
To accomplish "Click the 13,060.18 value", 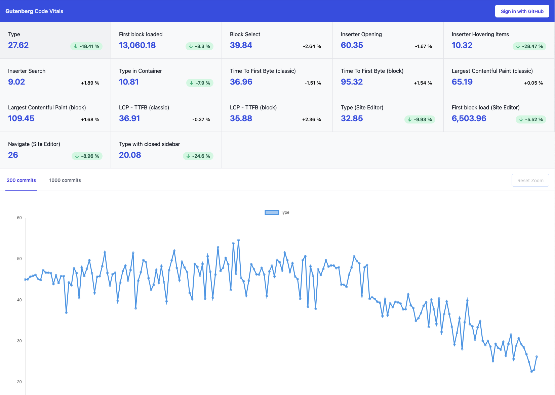I will (137, 45).
